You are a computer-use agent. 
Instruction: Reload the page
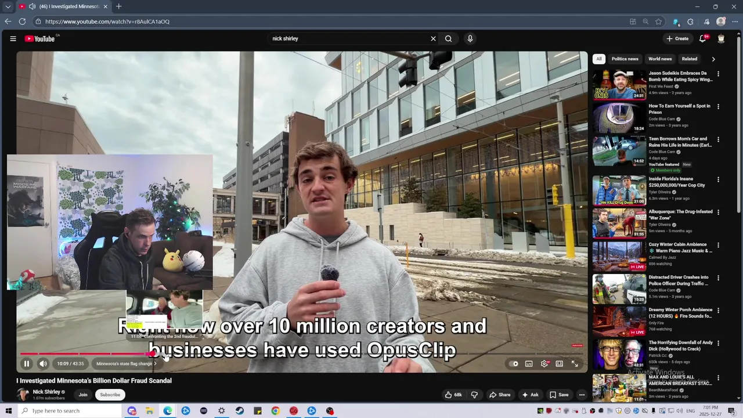(22, 21)
